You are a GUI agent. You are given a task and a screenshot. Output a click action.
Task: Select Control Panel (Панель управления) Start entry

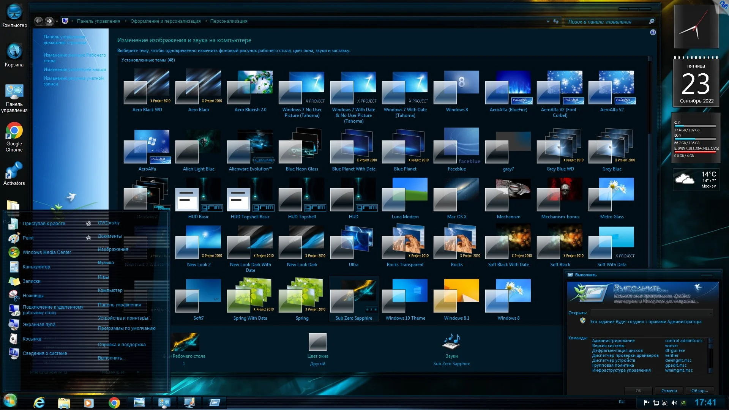tap(119, 305)
